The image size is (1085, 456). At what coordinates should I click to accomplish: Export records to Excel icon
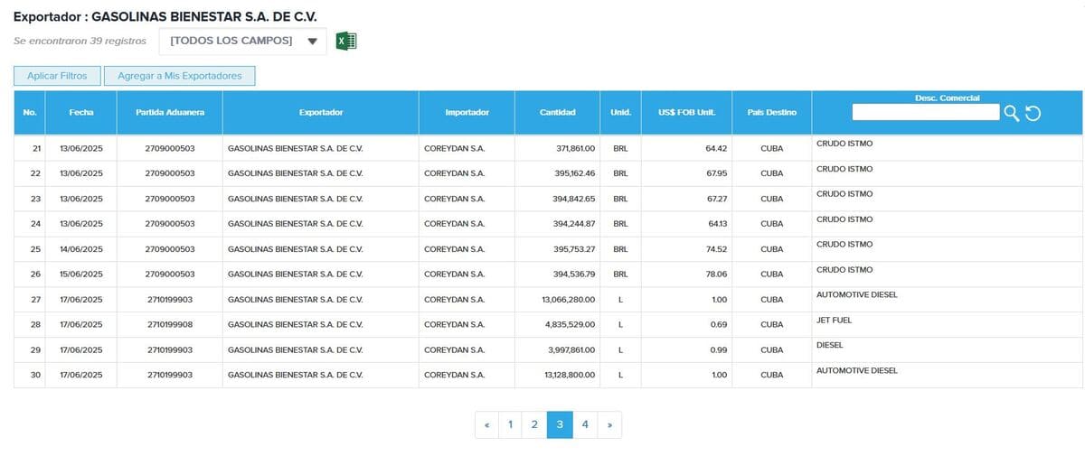pyautogui.click(x=346, y=41)
